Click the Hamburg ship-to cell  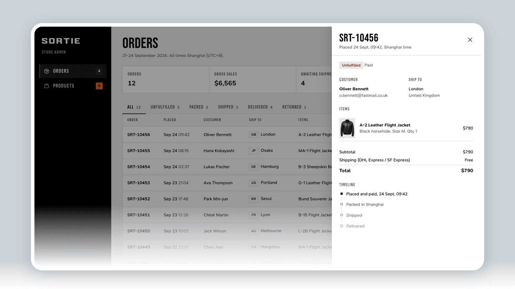coord(270,167)
